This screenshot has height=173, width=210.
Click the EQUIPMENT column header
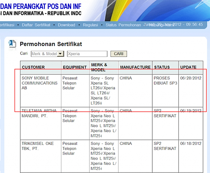pos(75,67)
